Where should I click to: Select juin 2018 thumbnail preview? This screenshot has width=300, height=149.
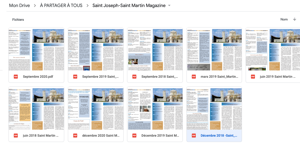[36, 108]
